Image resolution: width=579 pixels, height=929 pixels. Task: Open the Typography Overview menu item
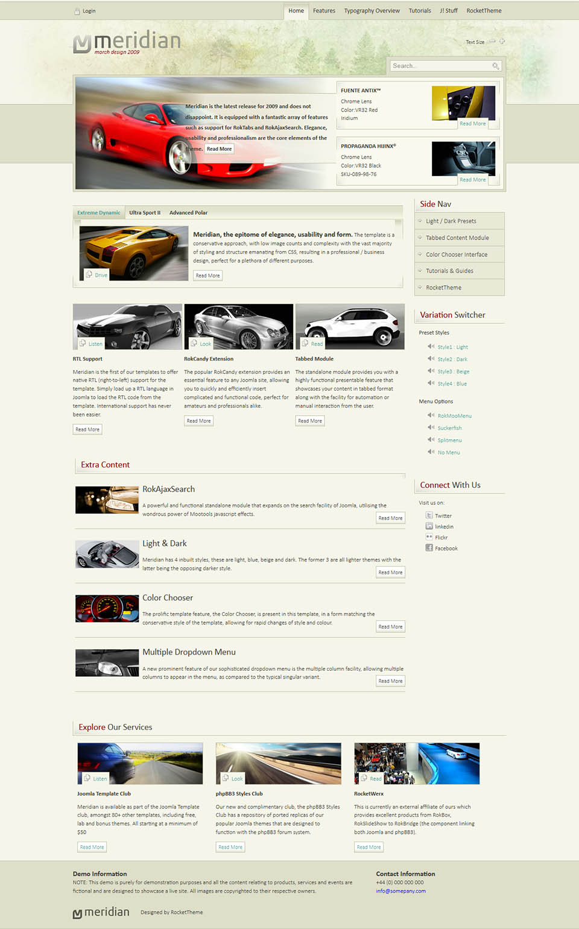tap(372, 11)
